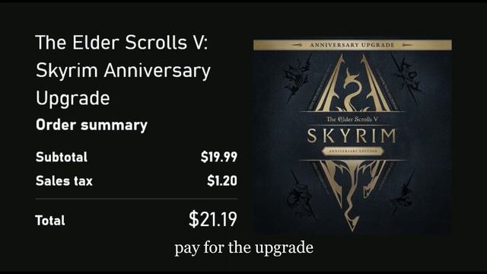The width and height of the screenshot is (487, 274).
Task: Click the dark emblem in cover's lower-right corner
Action: pos(404,195)
